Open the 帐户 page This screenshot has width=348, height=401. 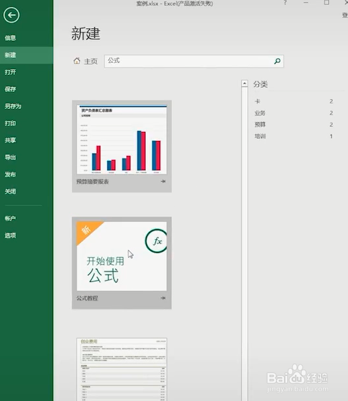(x=10, y=219)
